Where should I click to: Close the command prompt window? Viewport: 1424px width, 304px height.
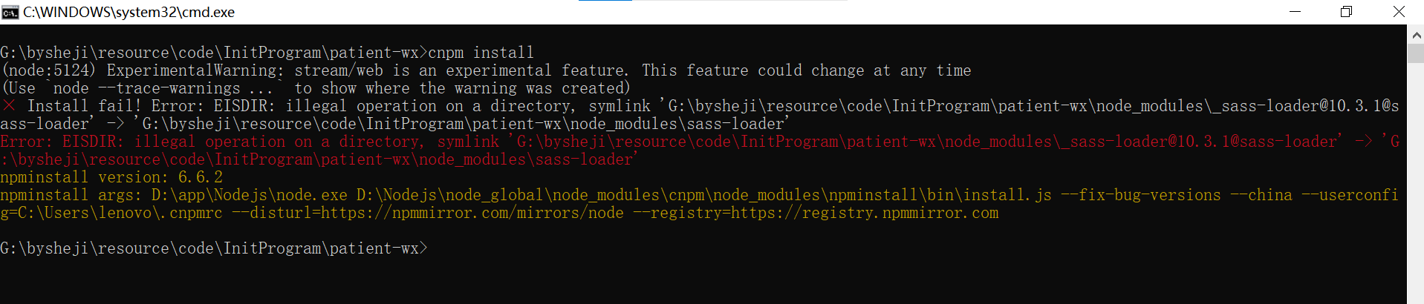point(1398,12)
